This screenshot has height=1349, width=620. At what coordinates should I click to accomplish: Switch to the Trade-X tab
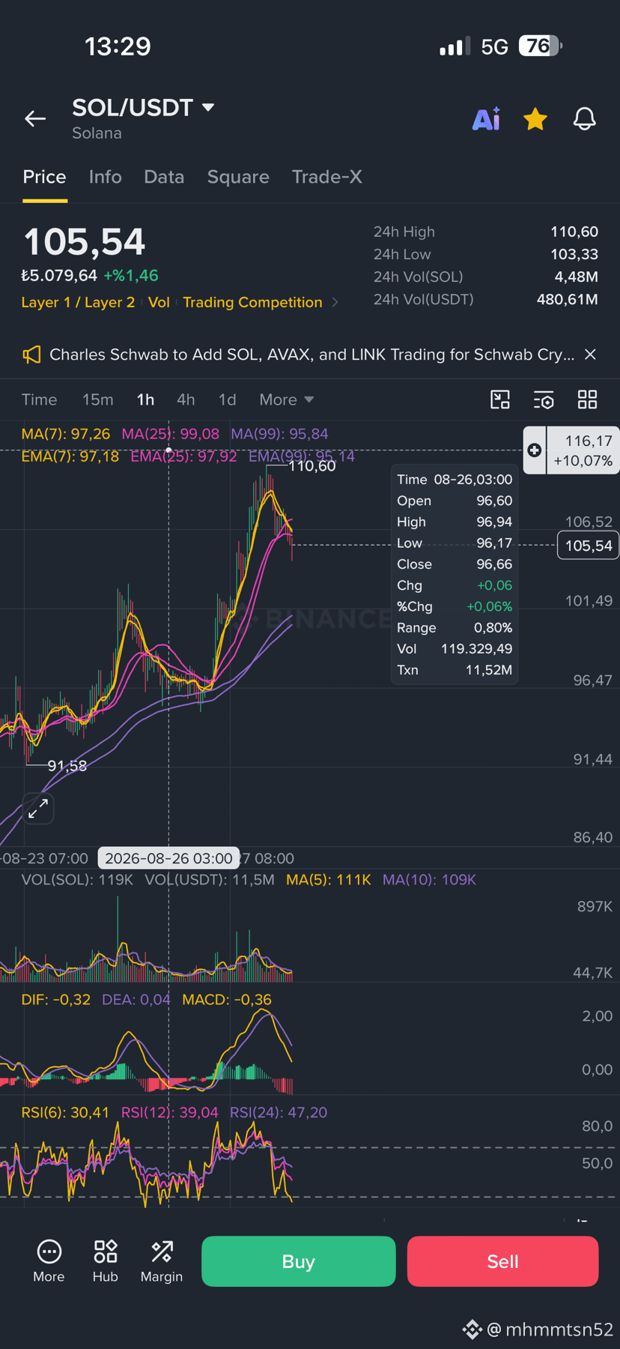[x=327, y=177]
